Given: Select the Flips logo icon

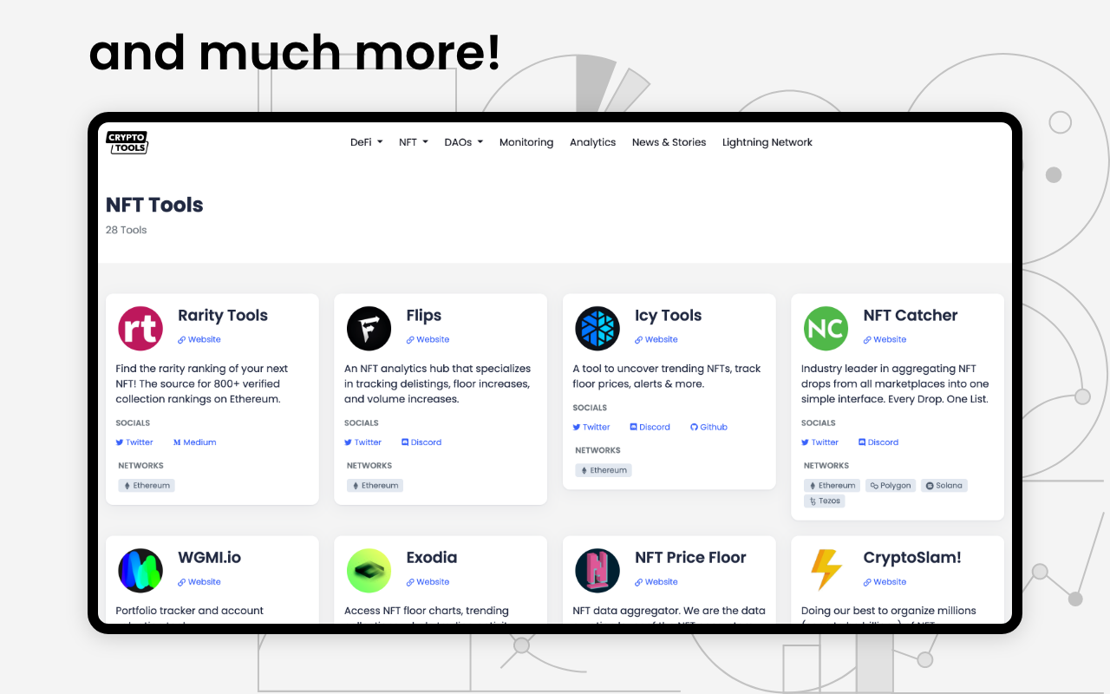Looking at the screenshot, I should tap(369, 328).
